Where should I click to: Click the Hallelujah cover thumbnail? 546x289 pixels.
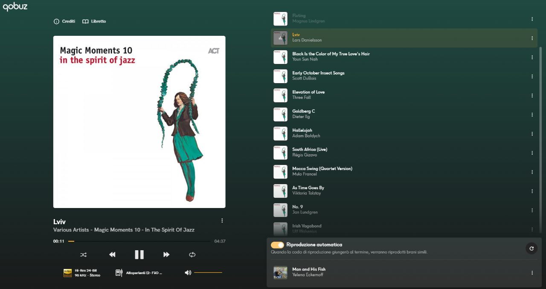click(280, 134)
